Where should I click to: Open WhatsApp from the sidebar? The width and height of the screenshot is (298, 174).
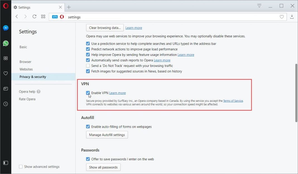tap(6, 43)
